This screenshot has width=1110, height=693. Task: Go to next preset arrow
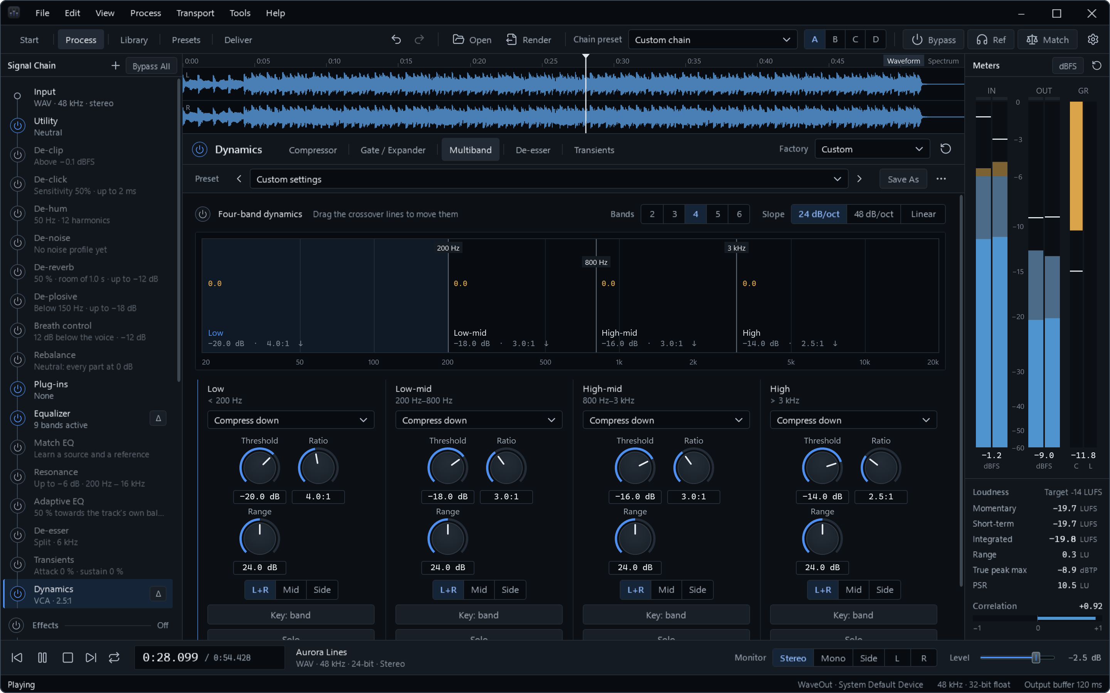(859, 179)
